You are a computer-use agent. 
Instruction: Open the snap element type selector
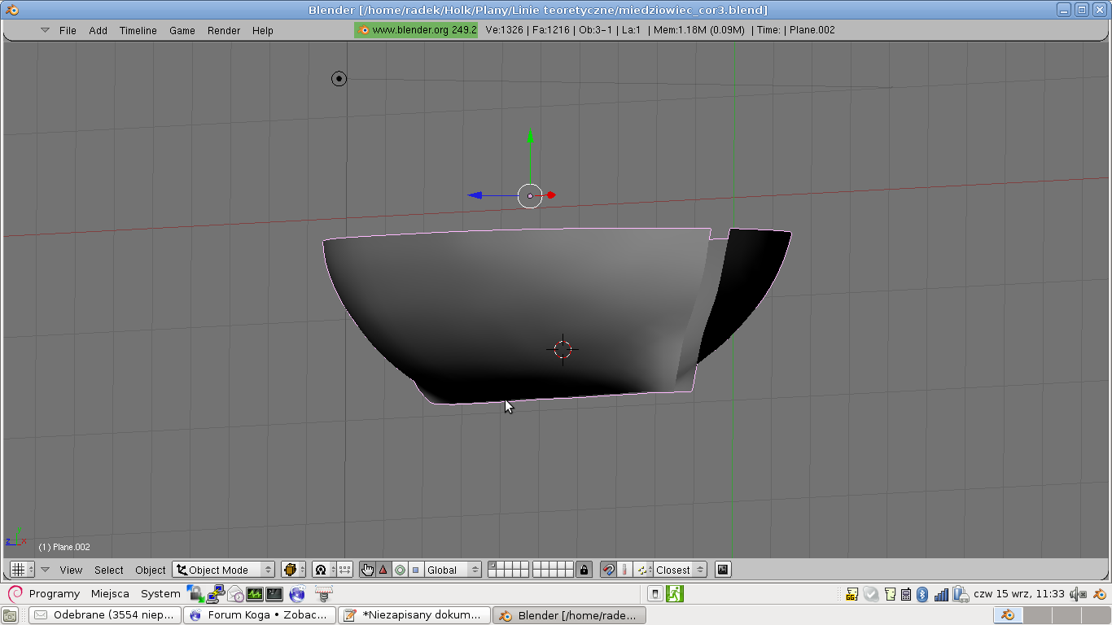pyautogui.click(x=644, y=570)
